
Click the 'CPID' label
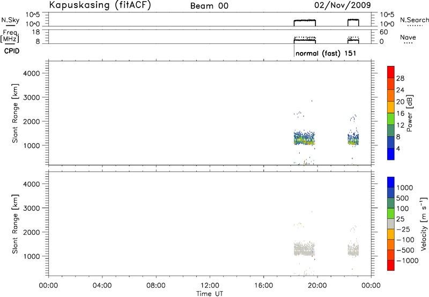(12, 51)
